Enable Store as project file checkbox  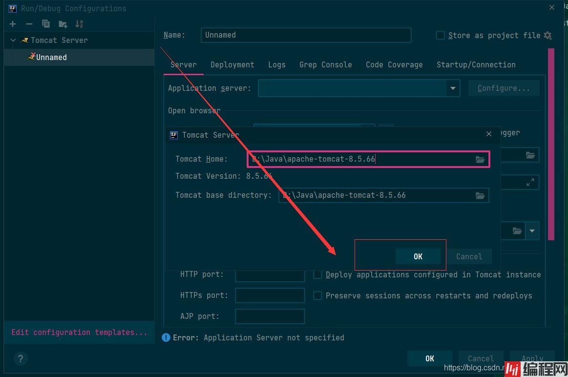pos(440,35)
